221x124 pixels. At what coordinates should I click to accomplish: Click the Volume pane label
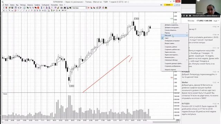click(x=5, y=94)
